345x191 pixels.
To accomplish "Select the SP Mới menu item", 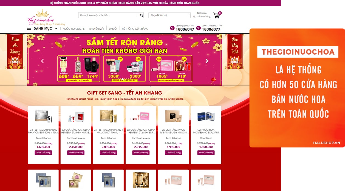I will (x=113, y=29).
